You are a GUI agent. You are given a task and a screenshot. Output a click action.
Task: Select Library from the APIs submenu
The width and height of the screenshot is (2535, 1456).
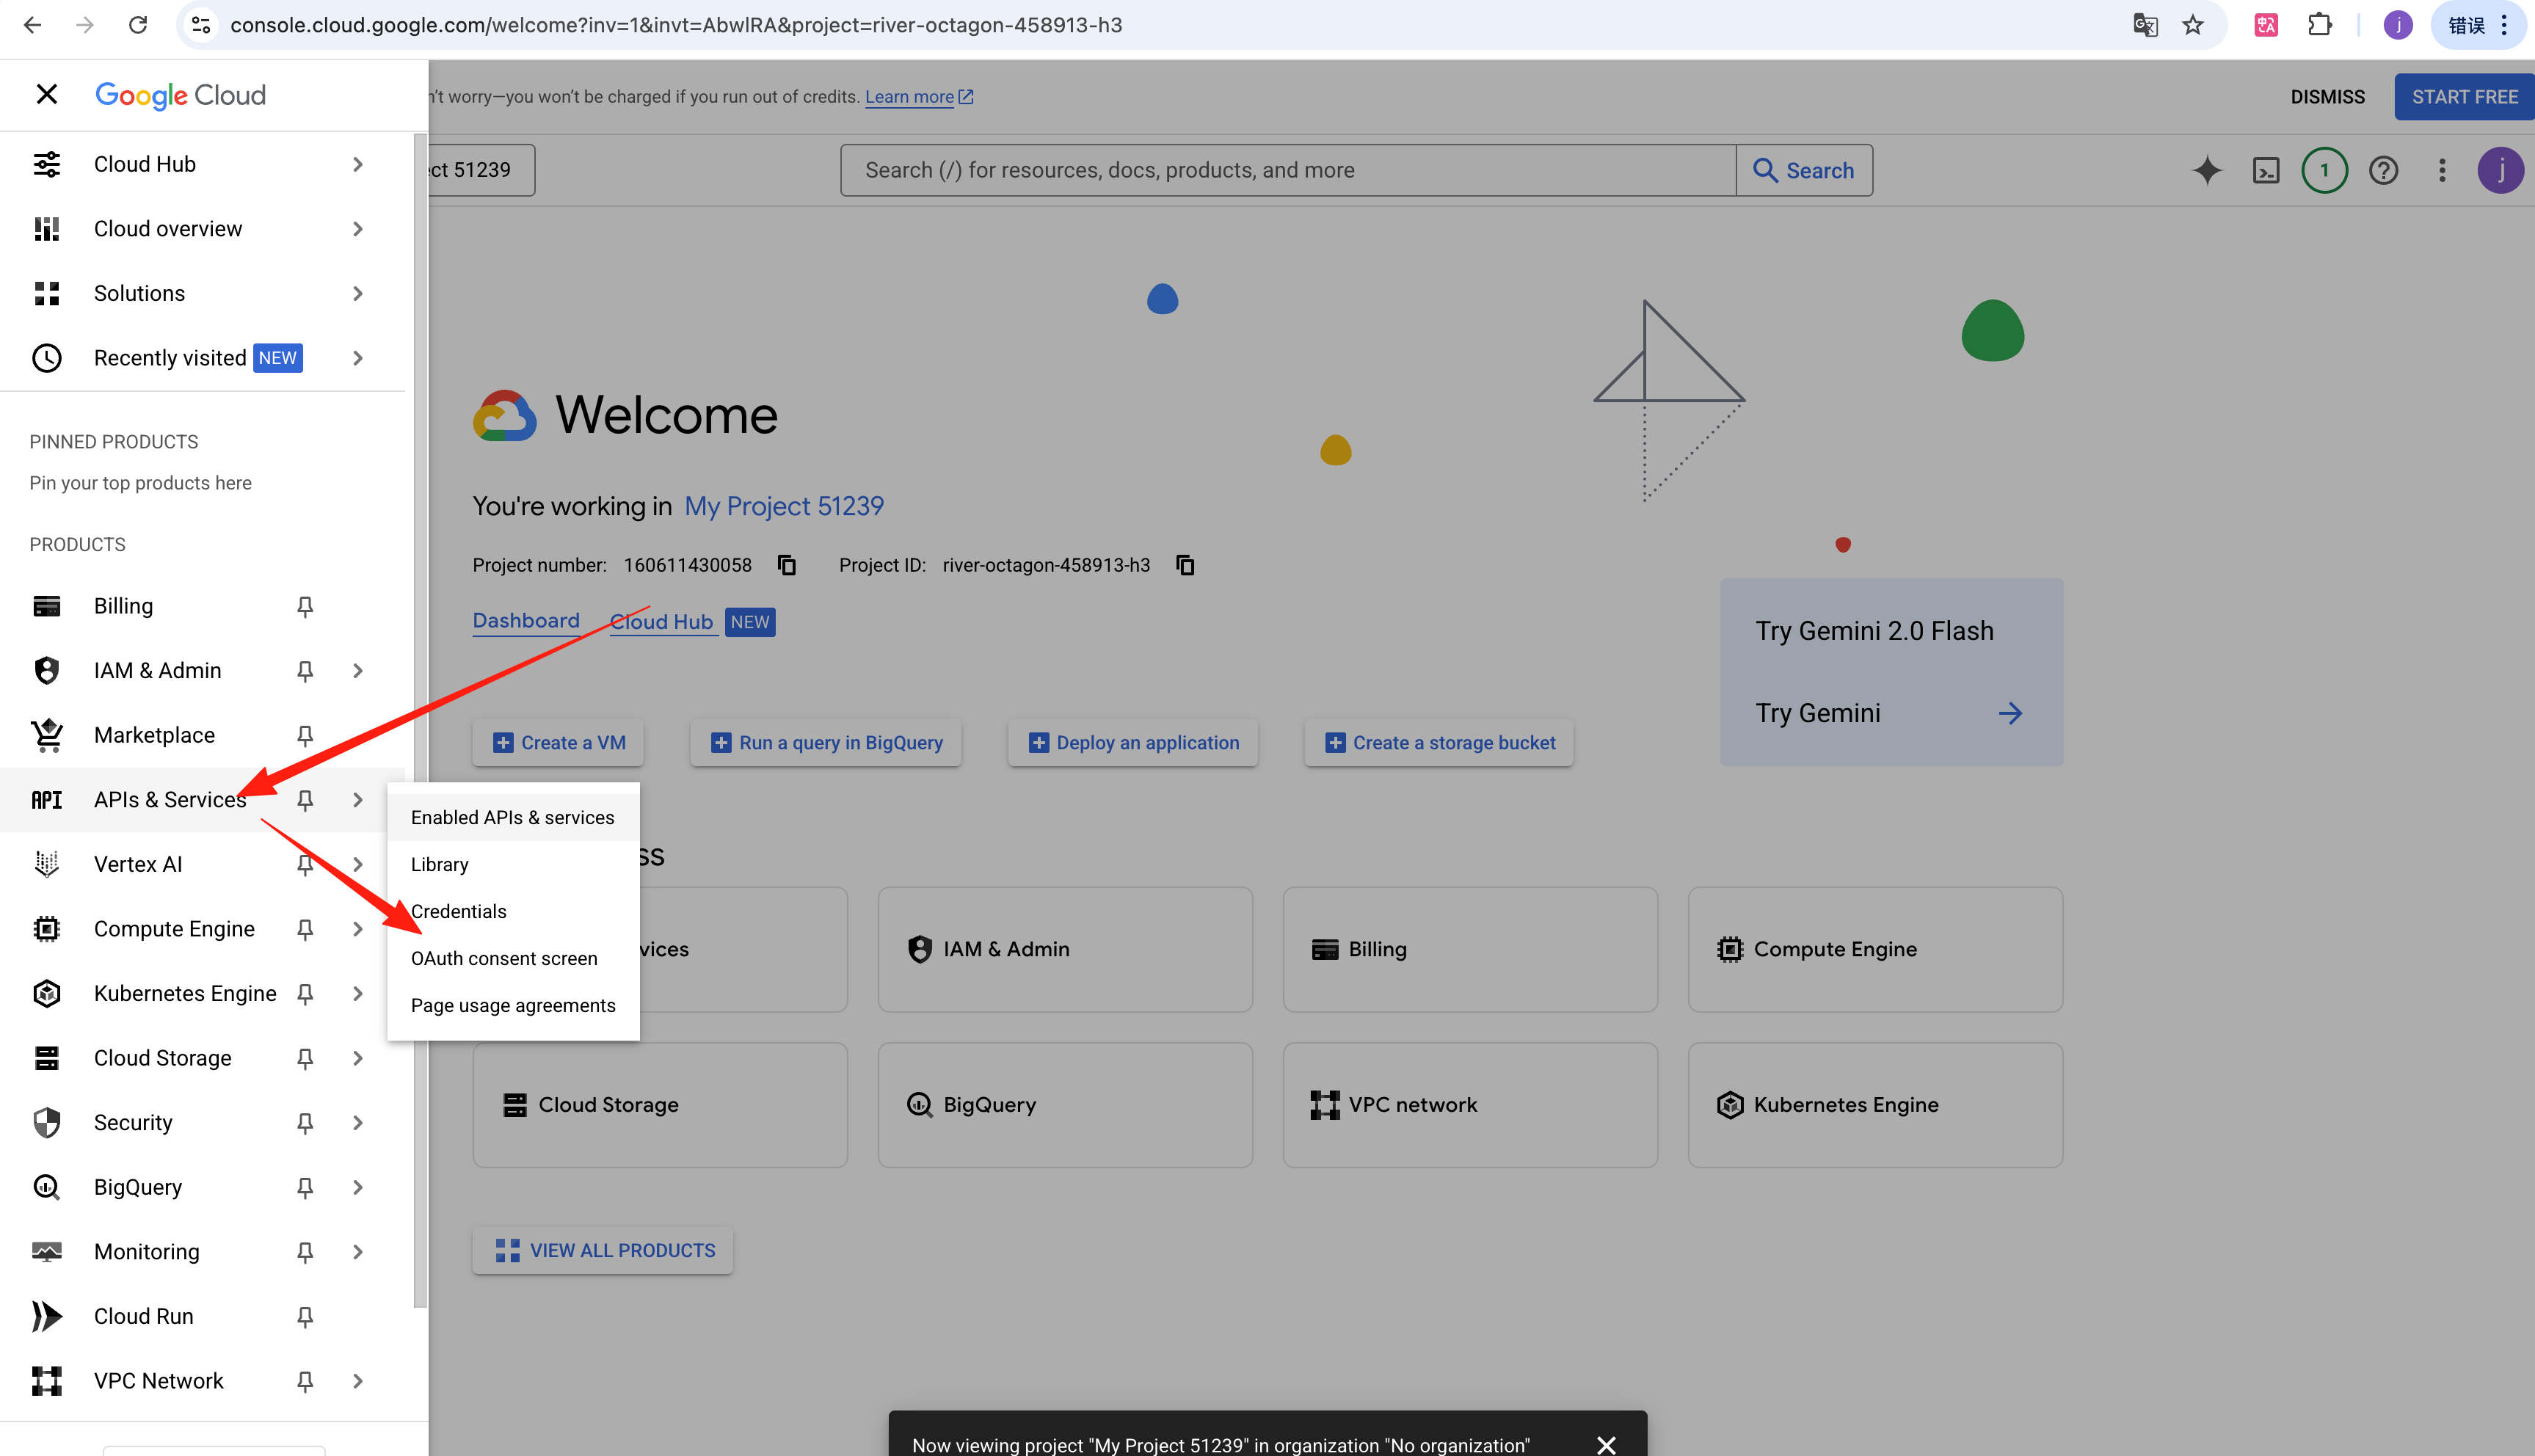513,865
